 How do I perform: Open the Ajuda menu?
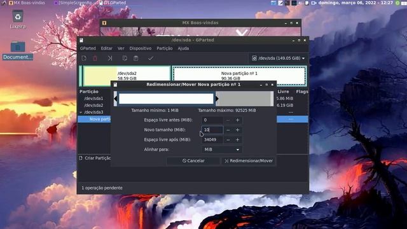[x=183, y=48]
